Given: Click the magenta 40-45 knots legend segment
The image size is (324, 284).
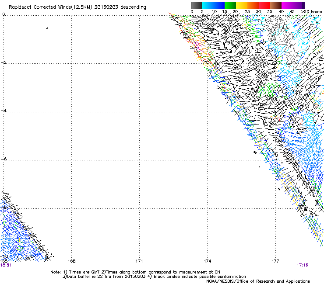Looking at the screenshot, I should click(287, 5).
